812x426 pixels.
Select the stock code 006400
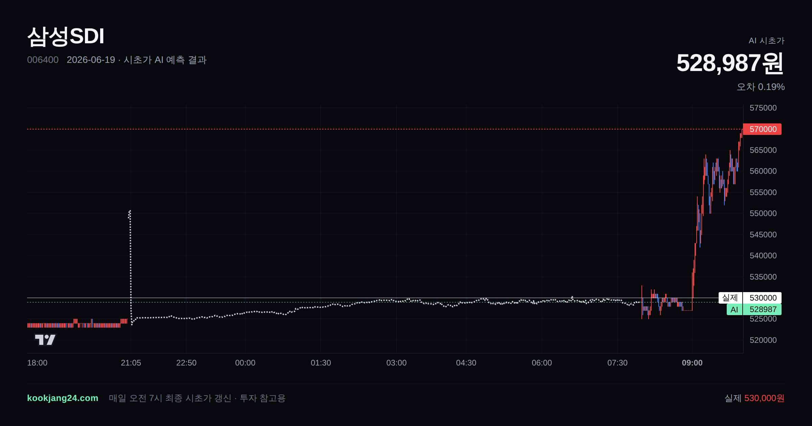tap(43, 60)
